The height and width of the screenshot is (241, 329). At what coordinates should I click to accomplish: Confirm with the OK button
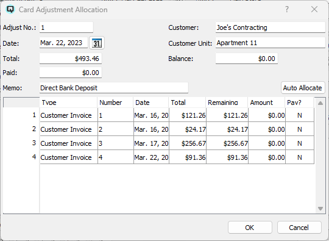250,228
